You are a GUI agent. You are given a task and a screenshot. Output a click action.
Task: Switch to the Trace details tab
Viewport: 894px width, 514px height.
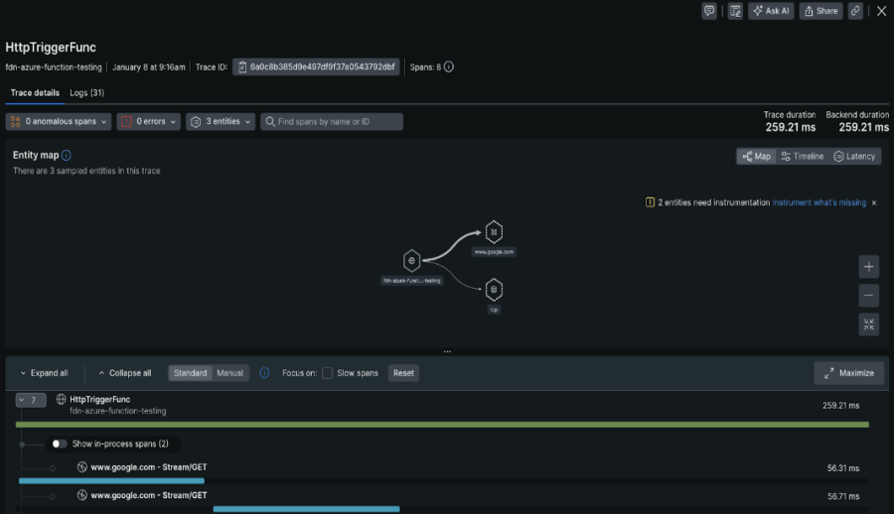(x=35, y=92)
